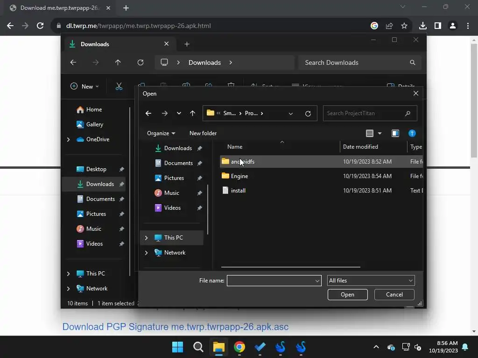This screenshot has height=358, width=478.
Task: Create a New folder in the dialog
Action: tap(203, 133)
